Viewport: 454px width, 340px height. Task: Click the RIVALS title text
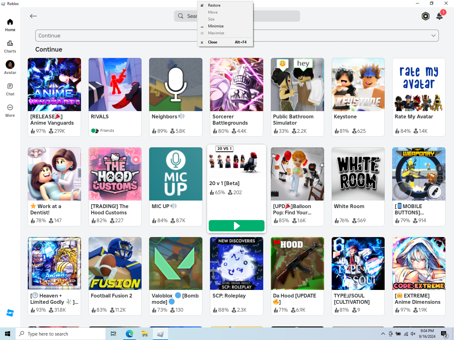pos(100,116)
